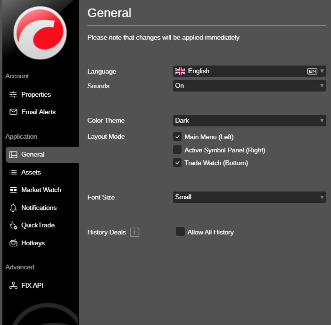Click the Color Theme label

(x=106, y=120)
